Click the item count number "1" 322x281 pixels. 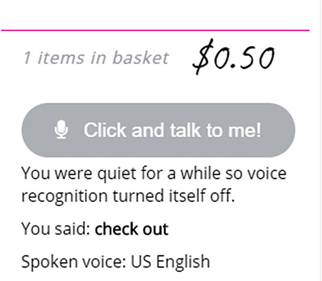[26, 58]
